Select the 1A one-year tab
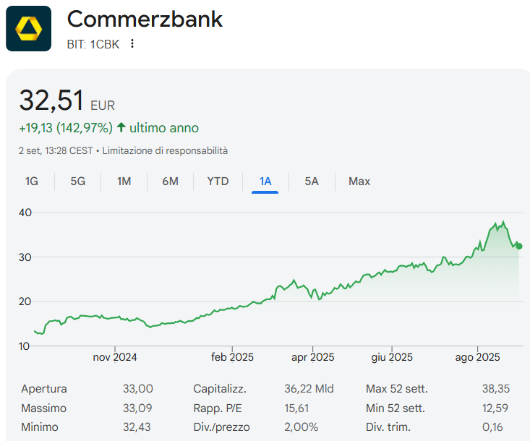530x441 pixels. 265,181
